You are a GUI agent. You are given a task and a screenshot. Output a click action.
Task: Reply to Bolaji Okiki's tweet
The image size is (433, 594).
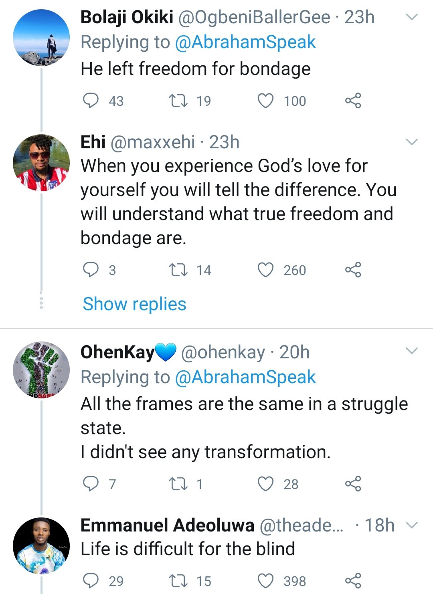(91, 101)
